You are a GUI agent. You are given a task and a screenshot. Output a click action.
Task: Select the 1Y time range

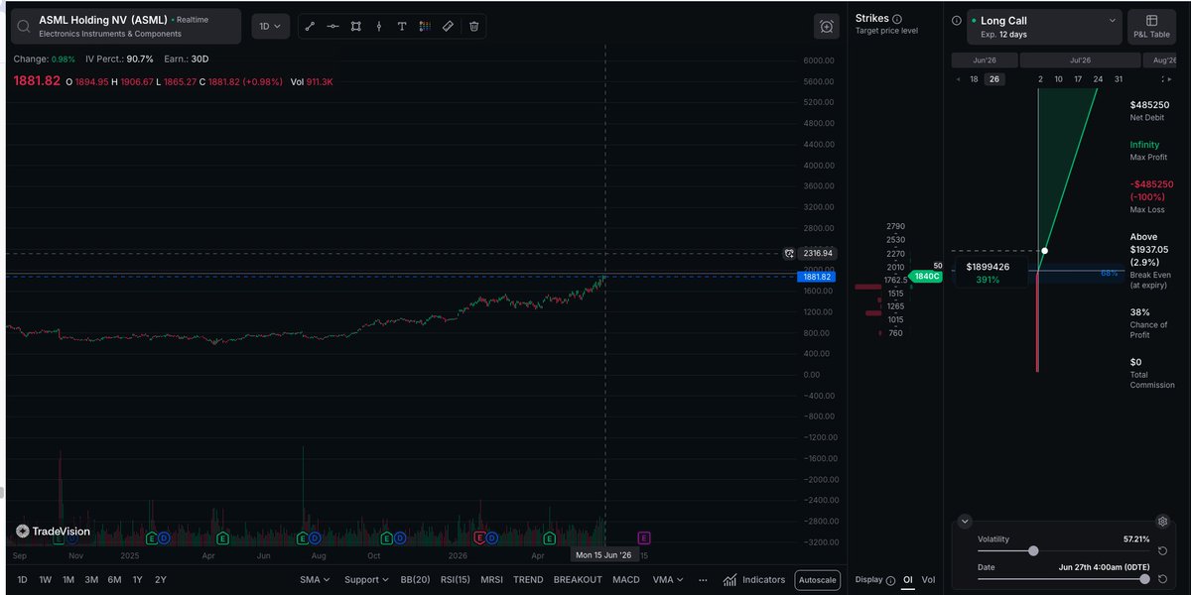coord(137,580)
